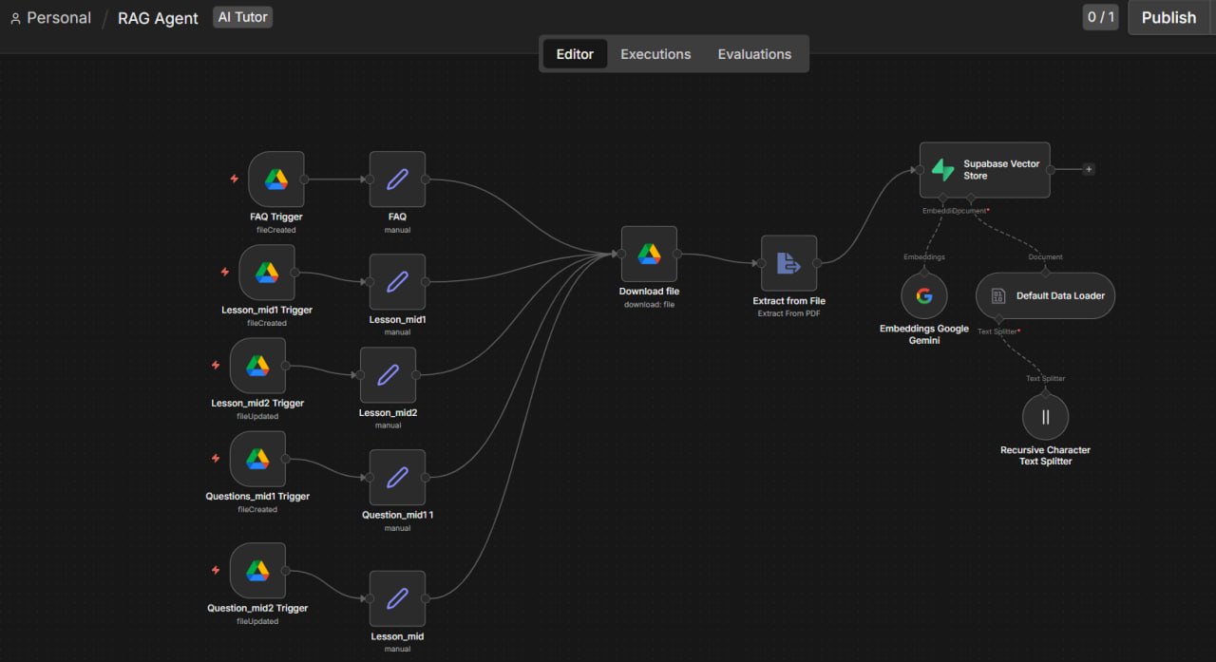Open the Download file Google Drive node
The image size is (1216, 662).
point(649,254)
